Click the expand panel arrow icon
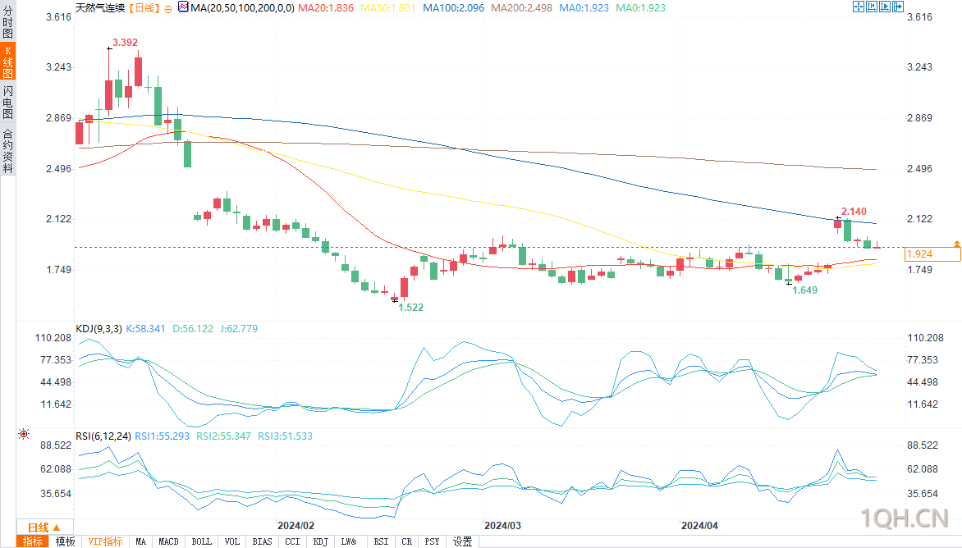962x548 pixels. coord(898,7)
